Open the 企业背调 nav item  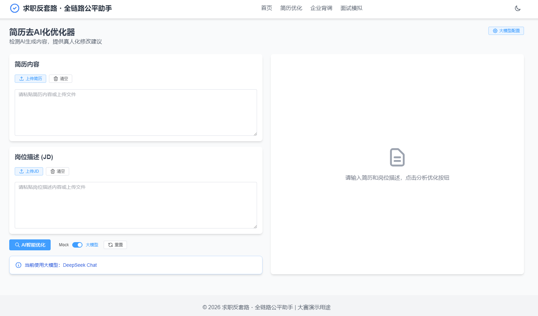coord(321,8)
